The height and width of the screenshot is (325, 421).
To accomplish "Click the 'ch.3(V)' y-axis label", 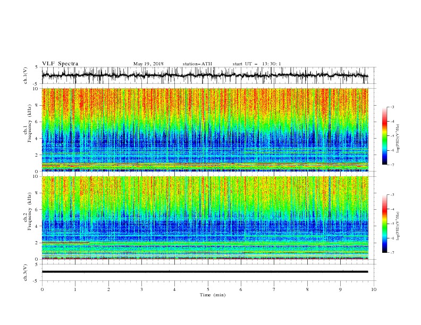I will [26, 272].
